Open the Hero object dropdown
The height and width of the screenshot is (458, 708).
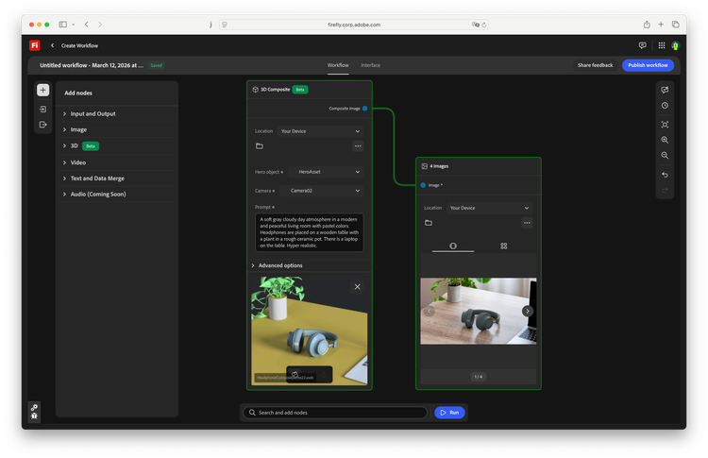325,172
